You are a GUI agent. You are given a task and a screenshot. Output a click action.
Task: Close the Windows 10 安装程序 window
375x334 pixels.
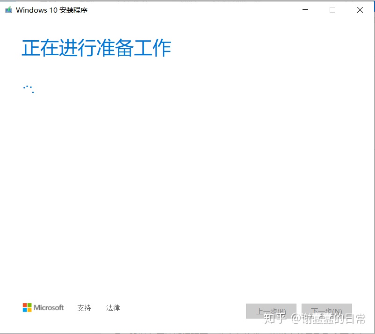pyautogui.click(x=360, y=10)
